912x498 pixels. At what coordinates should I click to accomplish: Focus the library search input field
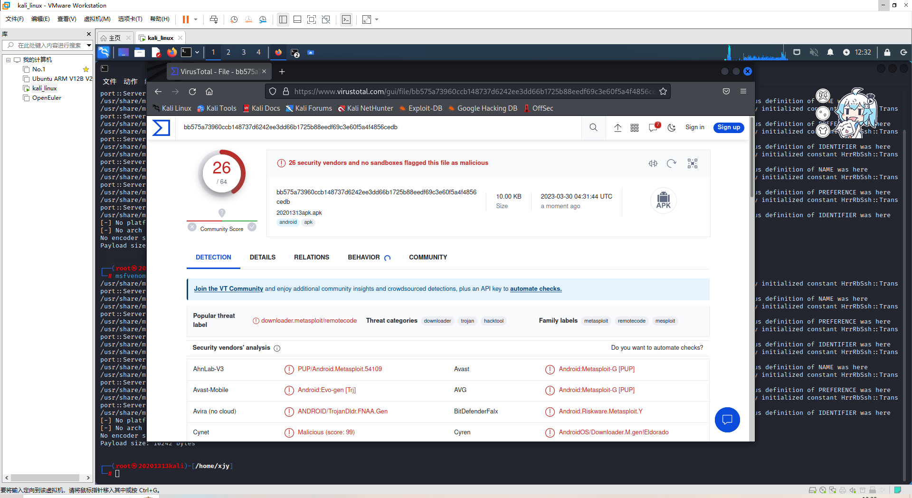(x=49, y=46)
